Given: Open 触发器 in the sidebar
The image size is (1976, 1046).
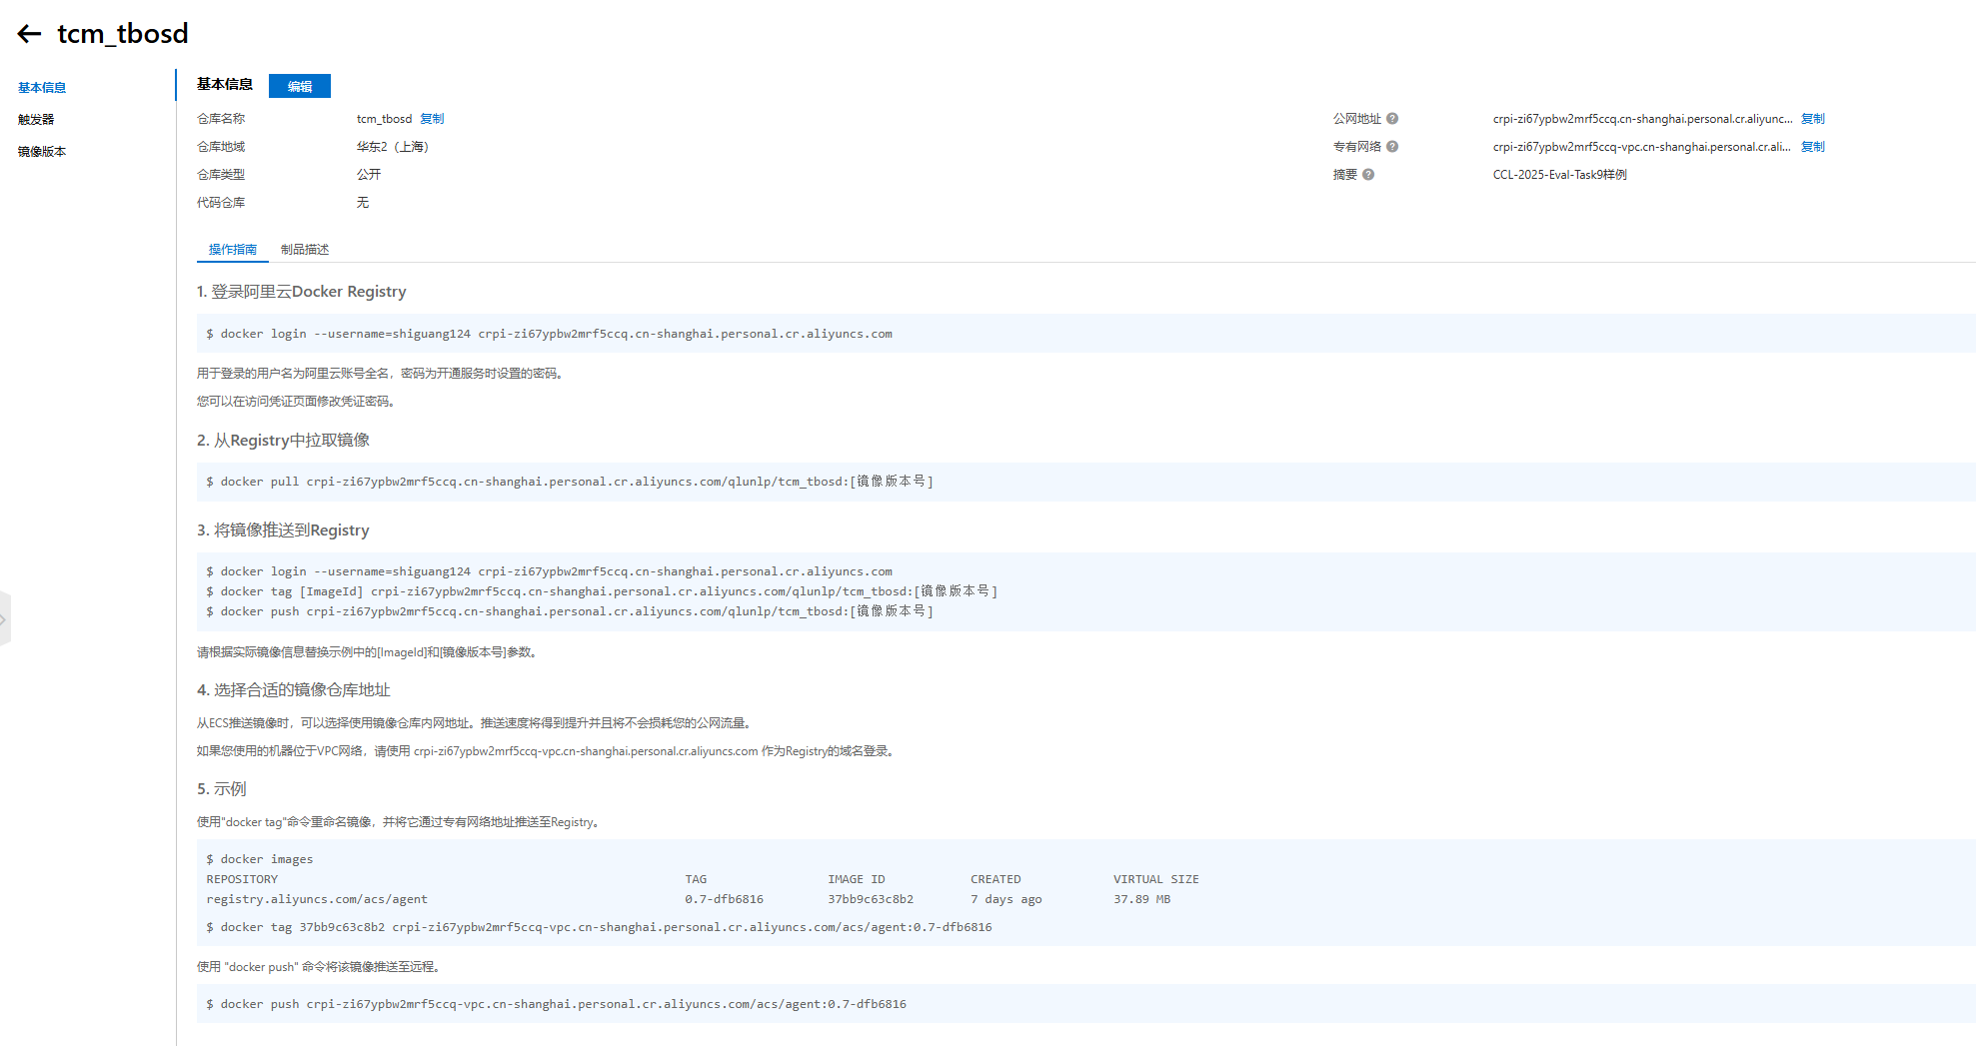Looking at the screenshot, I should (x=36, y=120).
